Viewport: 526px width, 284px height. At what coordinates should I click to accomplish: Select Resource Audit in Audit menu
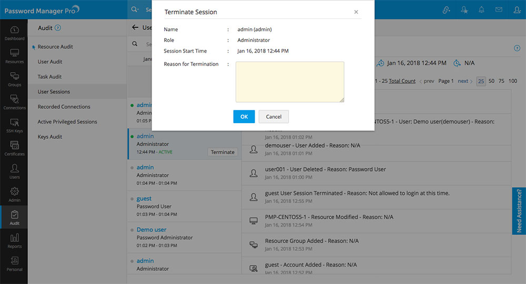tap(55, 47)
